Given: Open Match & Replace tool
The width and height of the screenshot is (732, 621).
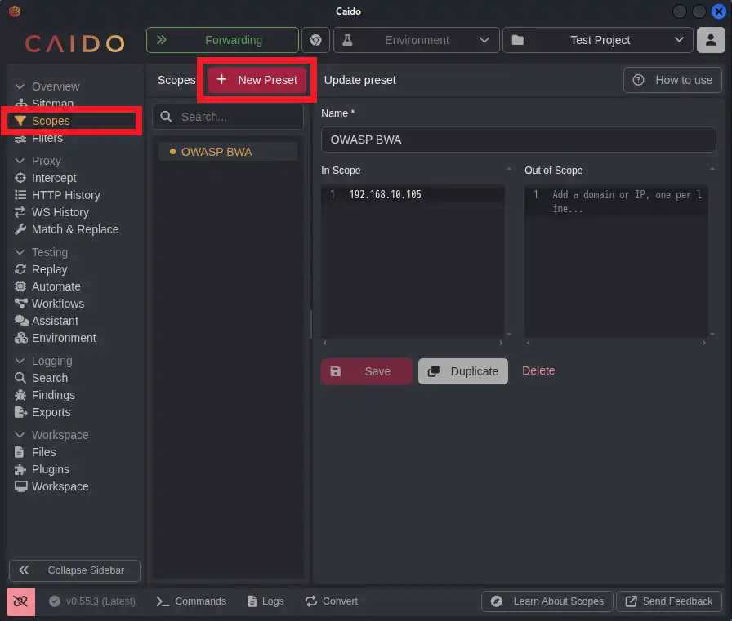Looking at the screenshot, I should point(74,229).
